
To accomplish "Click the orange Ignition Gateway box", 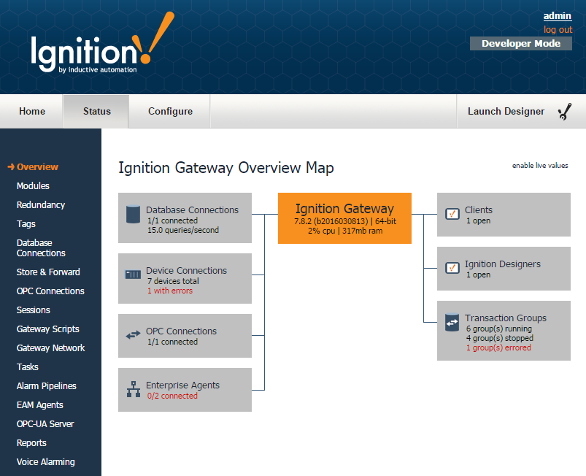I will (x=344, y=218).
